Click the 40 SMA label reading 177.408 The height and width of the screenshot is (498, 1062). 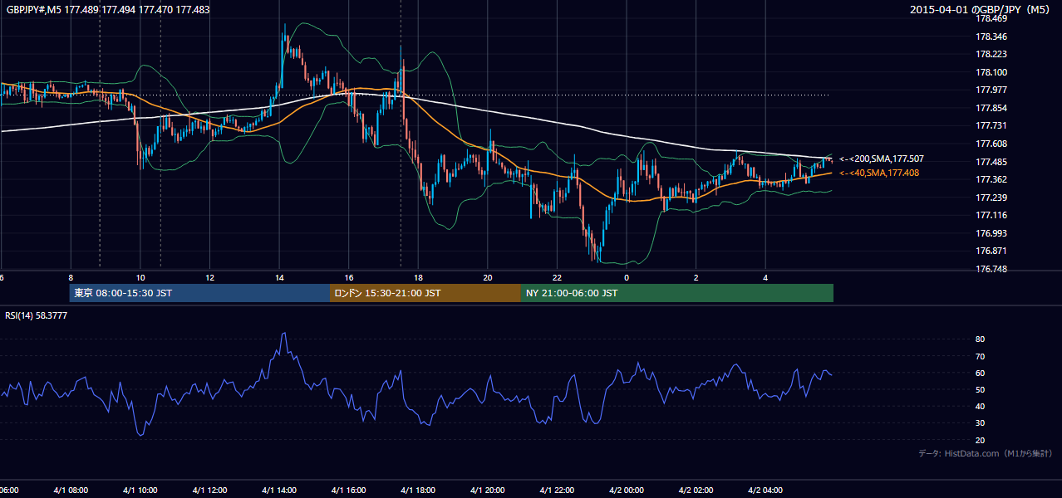tap(879, 173)
